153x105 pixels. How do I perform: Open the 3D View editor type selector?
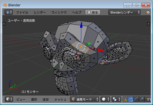pyautogui.click(x=9, y=99)
